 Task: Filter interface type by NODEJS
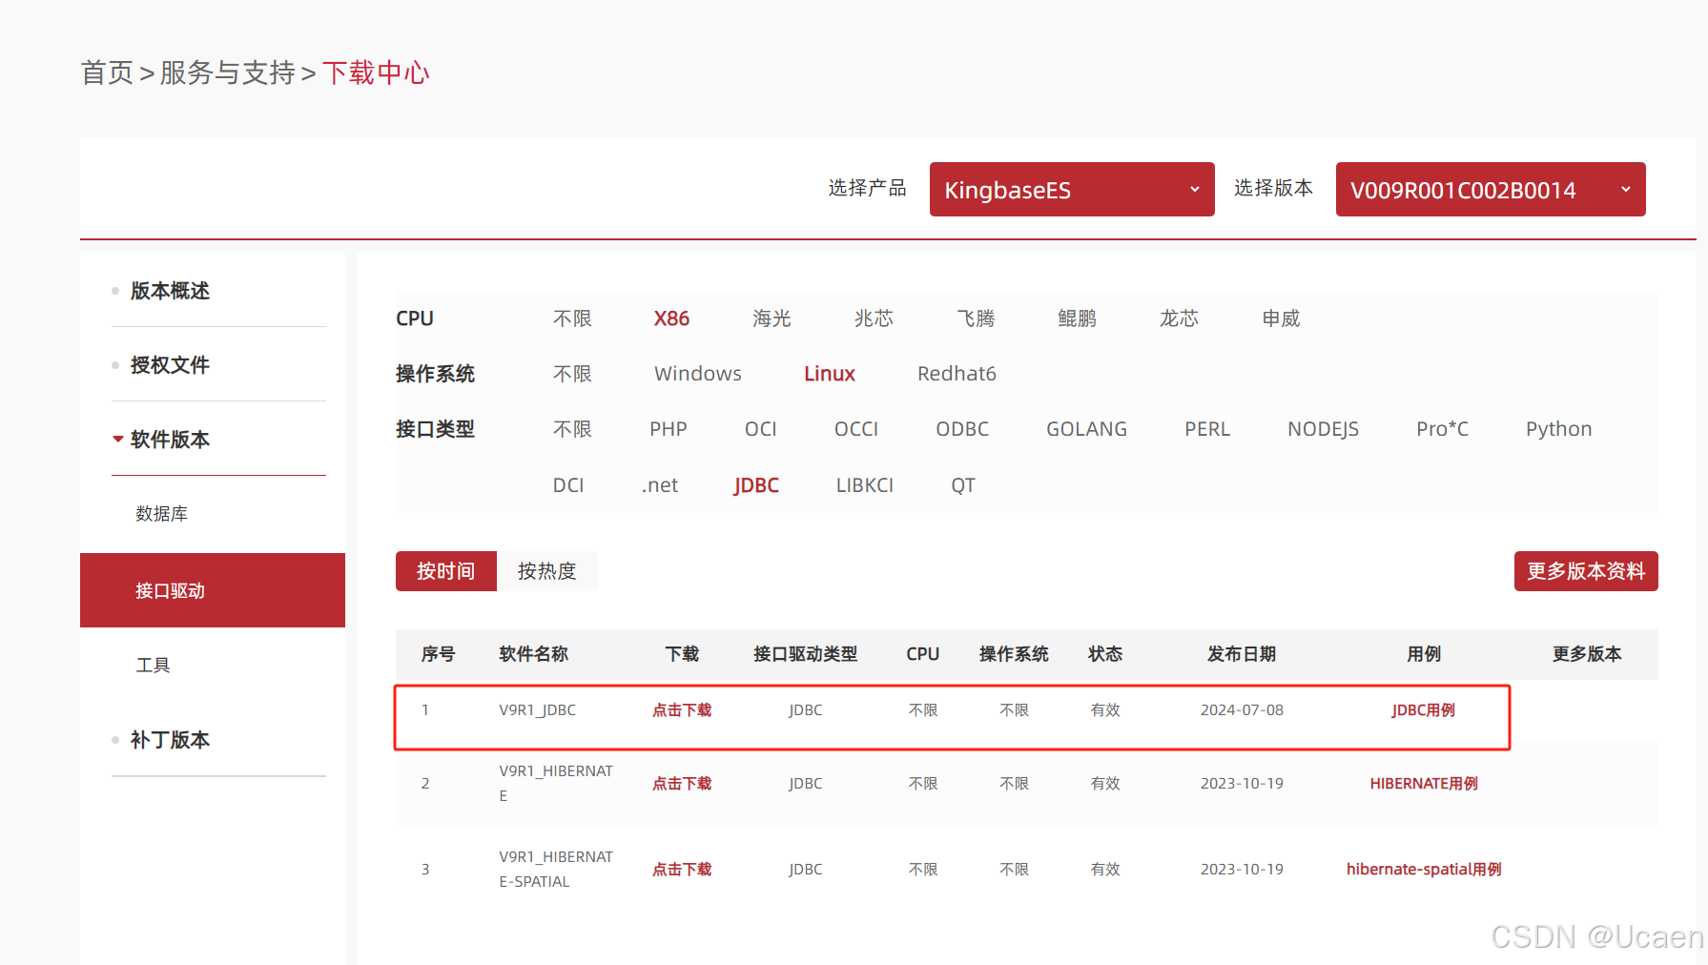(1323, 429)
